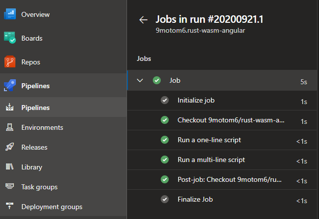Open the Initialize job step
Screen dimensions: 319x219
(x=222, y=101)
